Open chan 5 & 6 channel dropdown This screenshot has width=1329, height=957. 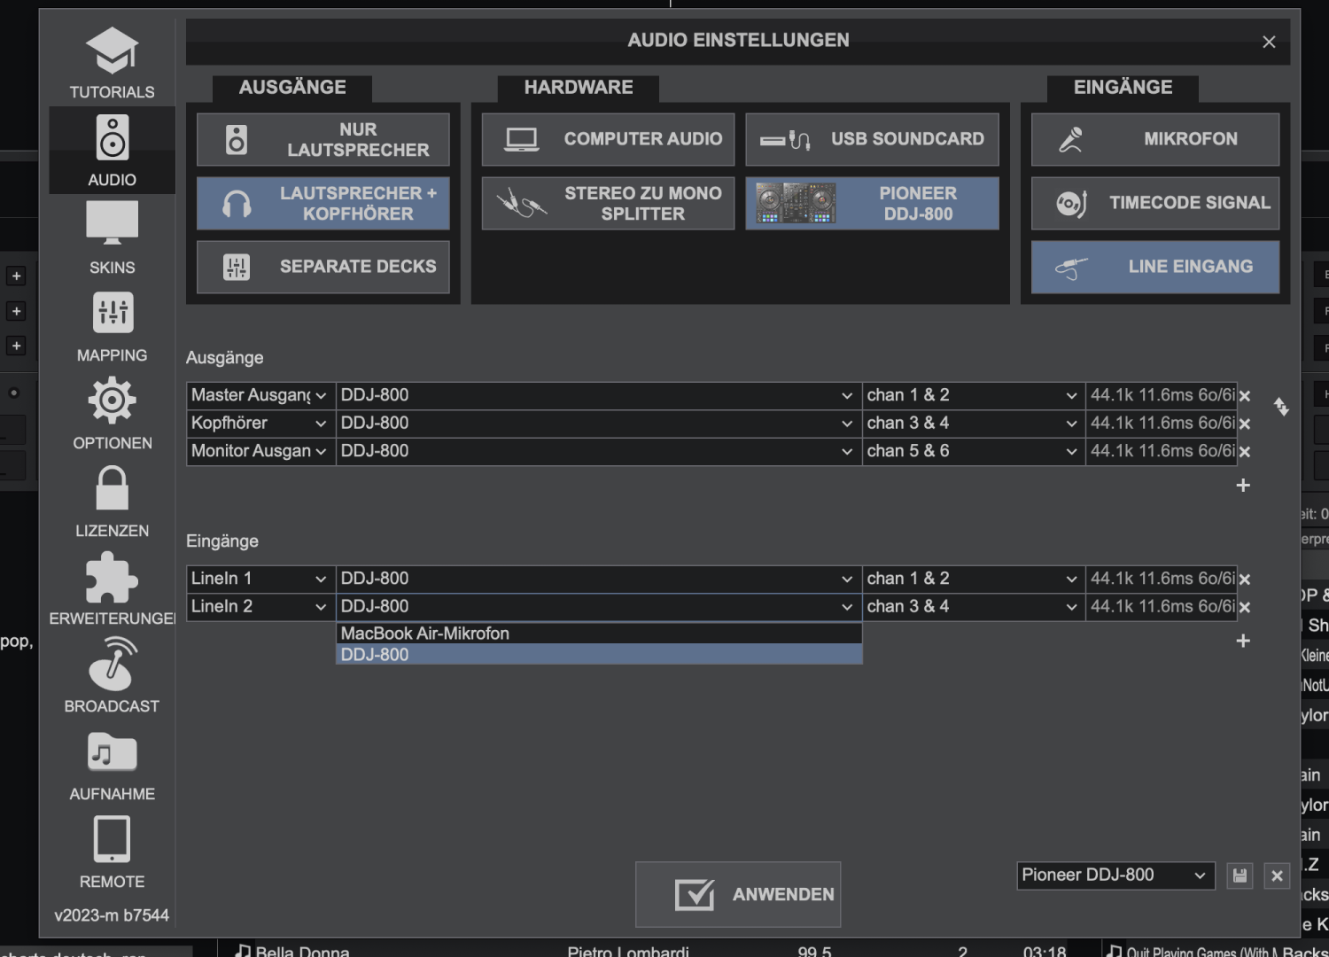tap(974, 451)
